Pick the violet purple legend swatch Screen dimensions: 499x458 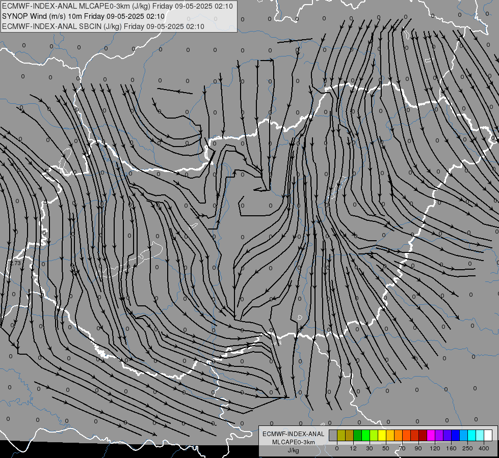[439, 436]
